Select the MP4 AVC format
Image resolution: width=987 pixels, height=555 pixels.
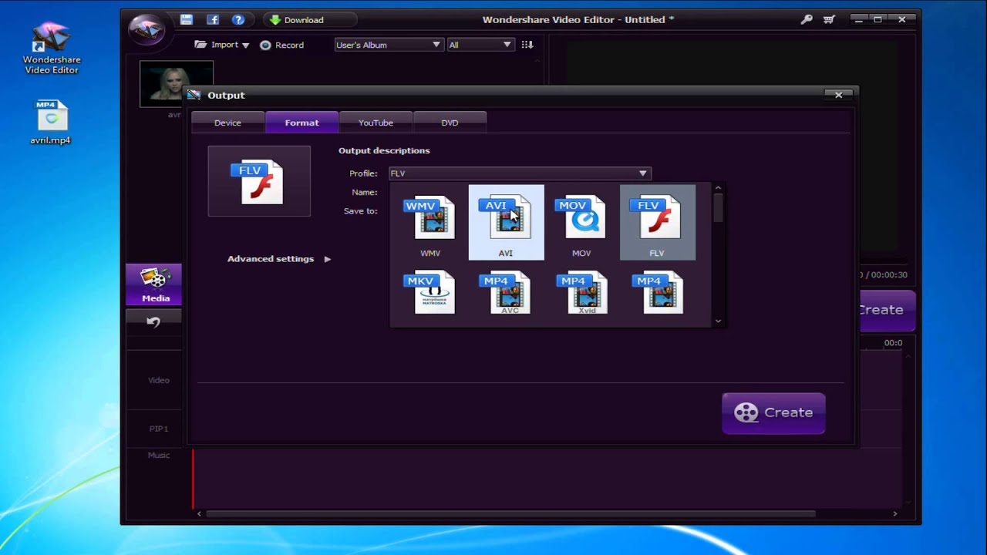[x=506, y=292]
